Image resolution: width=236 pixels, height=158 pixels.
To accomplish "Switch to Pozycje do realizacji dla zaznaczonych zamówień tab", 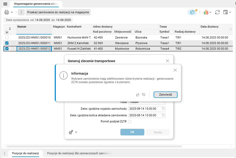I will (80, 153).
